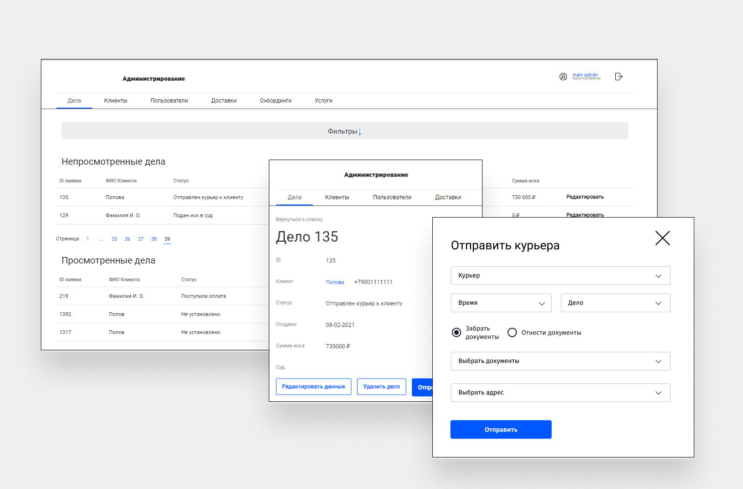This screenshot has height=489, width=743.
Task: Open client Попова link in Дело 135
Action: click(335, 282)
